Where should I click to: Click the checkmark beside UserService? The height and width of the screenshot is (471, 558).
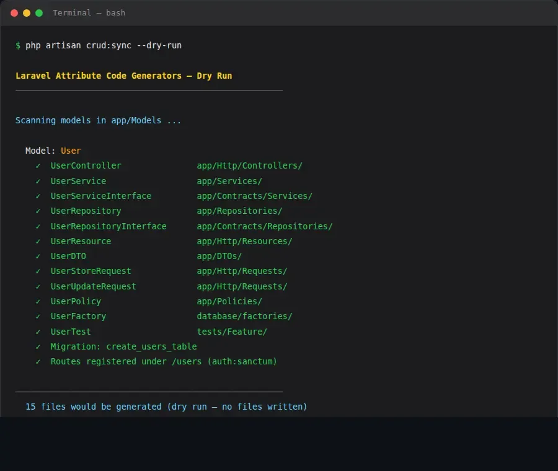(x=38, y=181)
